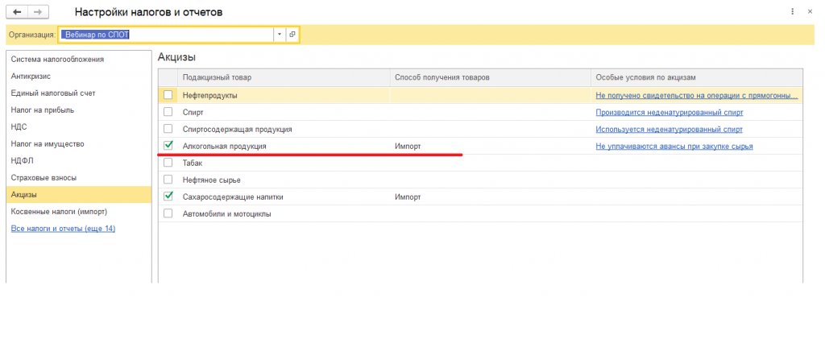
Task: Select Импорт cell in Алкогольная продукция row
Action: click(x=490, y=146)
